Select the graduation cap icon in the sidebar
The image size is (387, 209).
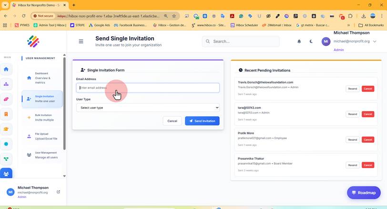[x=6, y=129]
